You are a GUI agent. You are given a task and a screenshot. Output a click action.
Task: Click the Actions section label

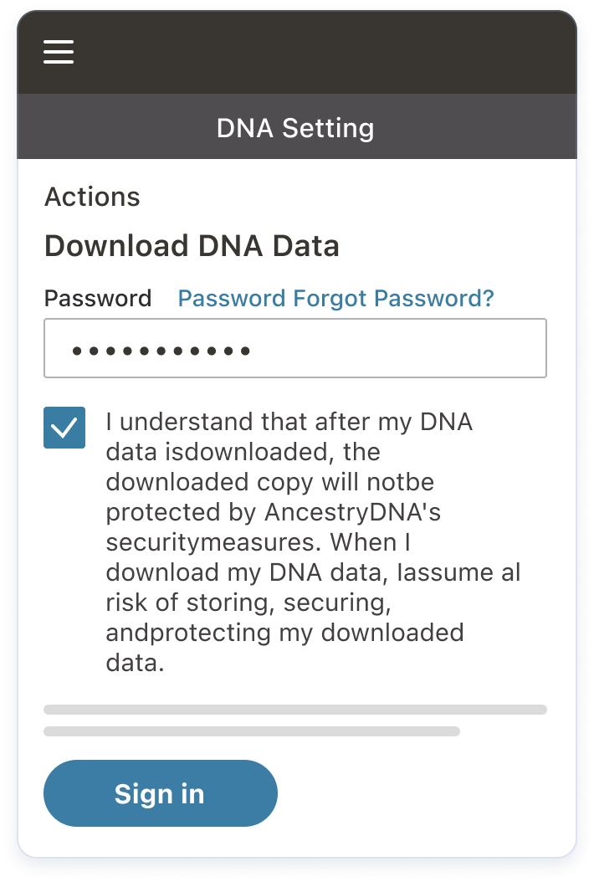(92, 197)
